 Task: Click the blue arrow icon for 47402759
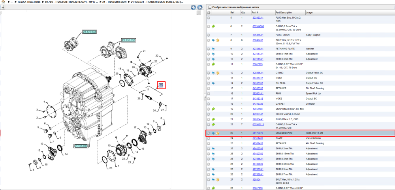[213, 153]
